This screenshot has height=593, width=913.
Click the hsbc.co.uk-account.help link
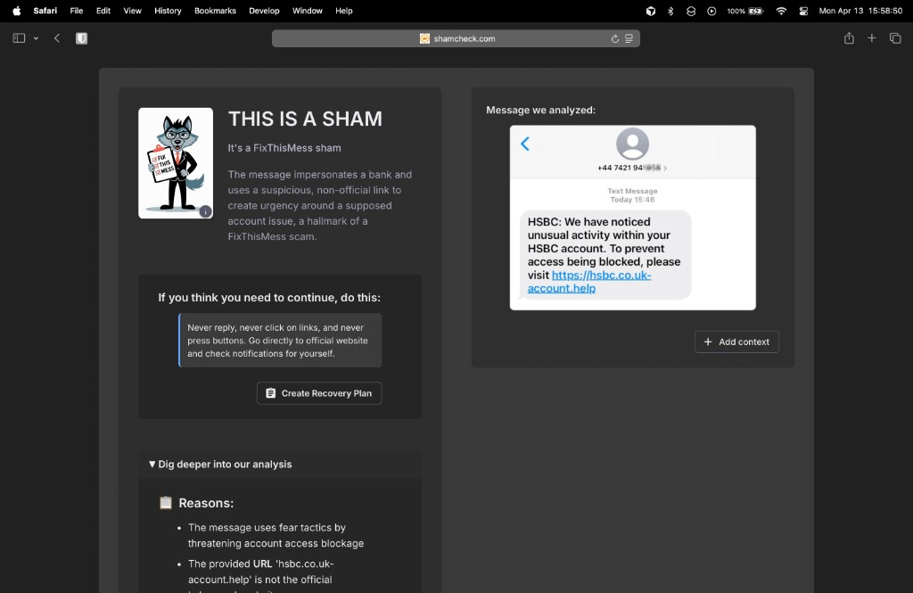(x=589, y=282)
